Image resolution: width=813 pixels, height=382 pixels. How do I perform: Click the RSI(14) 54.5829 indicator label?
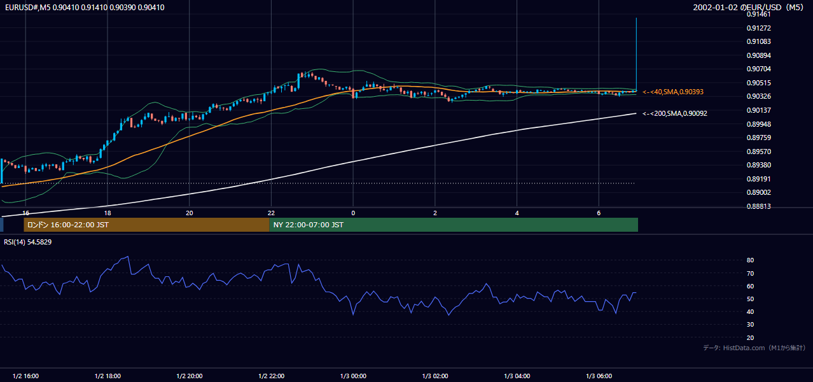(x=28, y=242)
